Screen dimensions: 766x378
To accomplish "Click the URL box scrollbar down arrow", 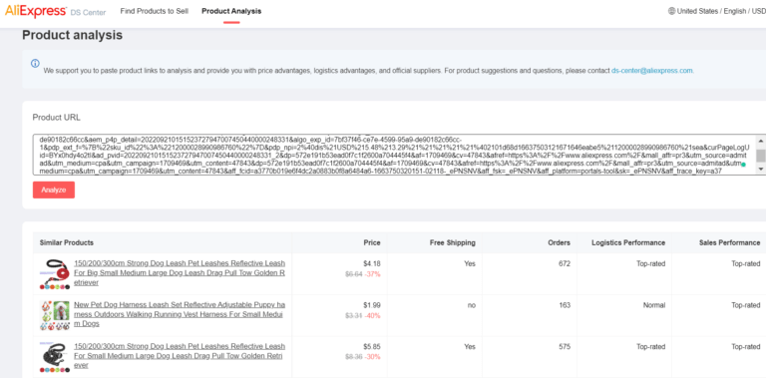I will point(761,169).
